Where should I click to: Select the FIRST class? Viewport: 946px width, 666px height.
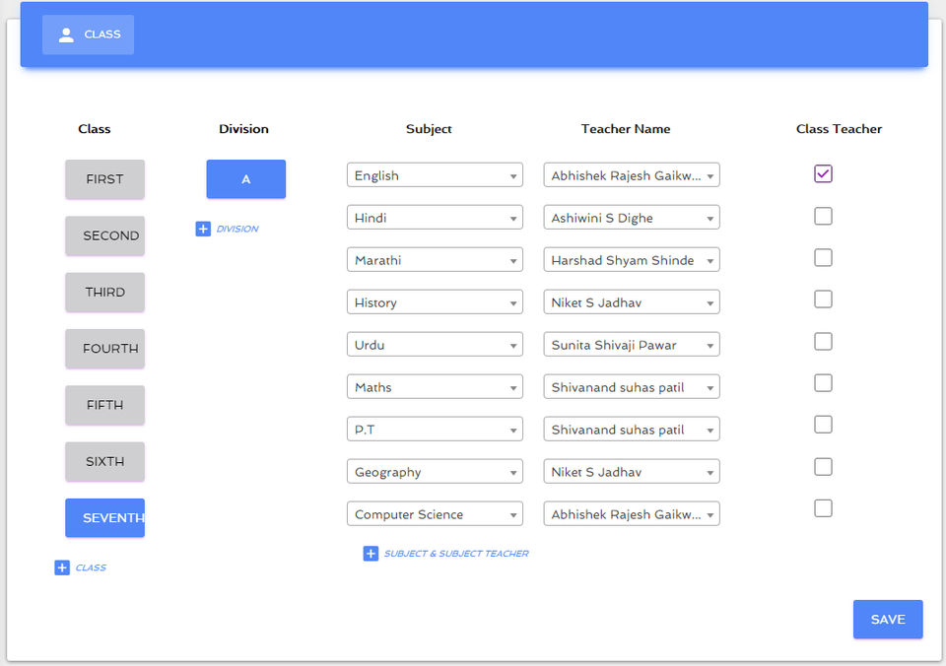tap(105, 179)
